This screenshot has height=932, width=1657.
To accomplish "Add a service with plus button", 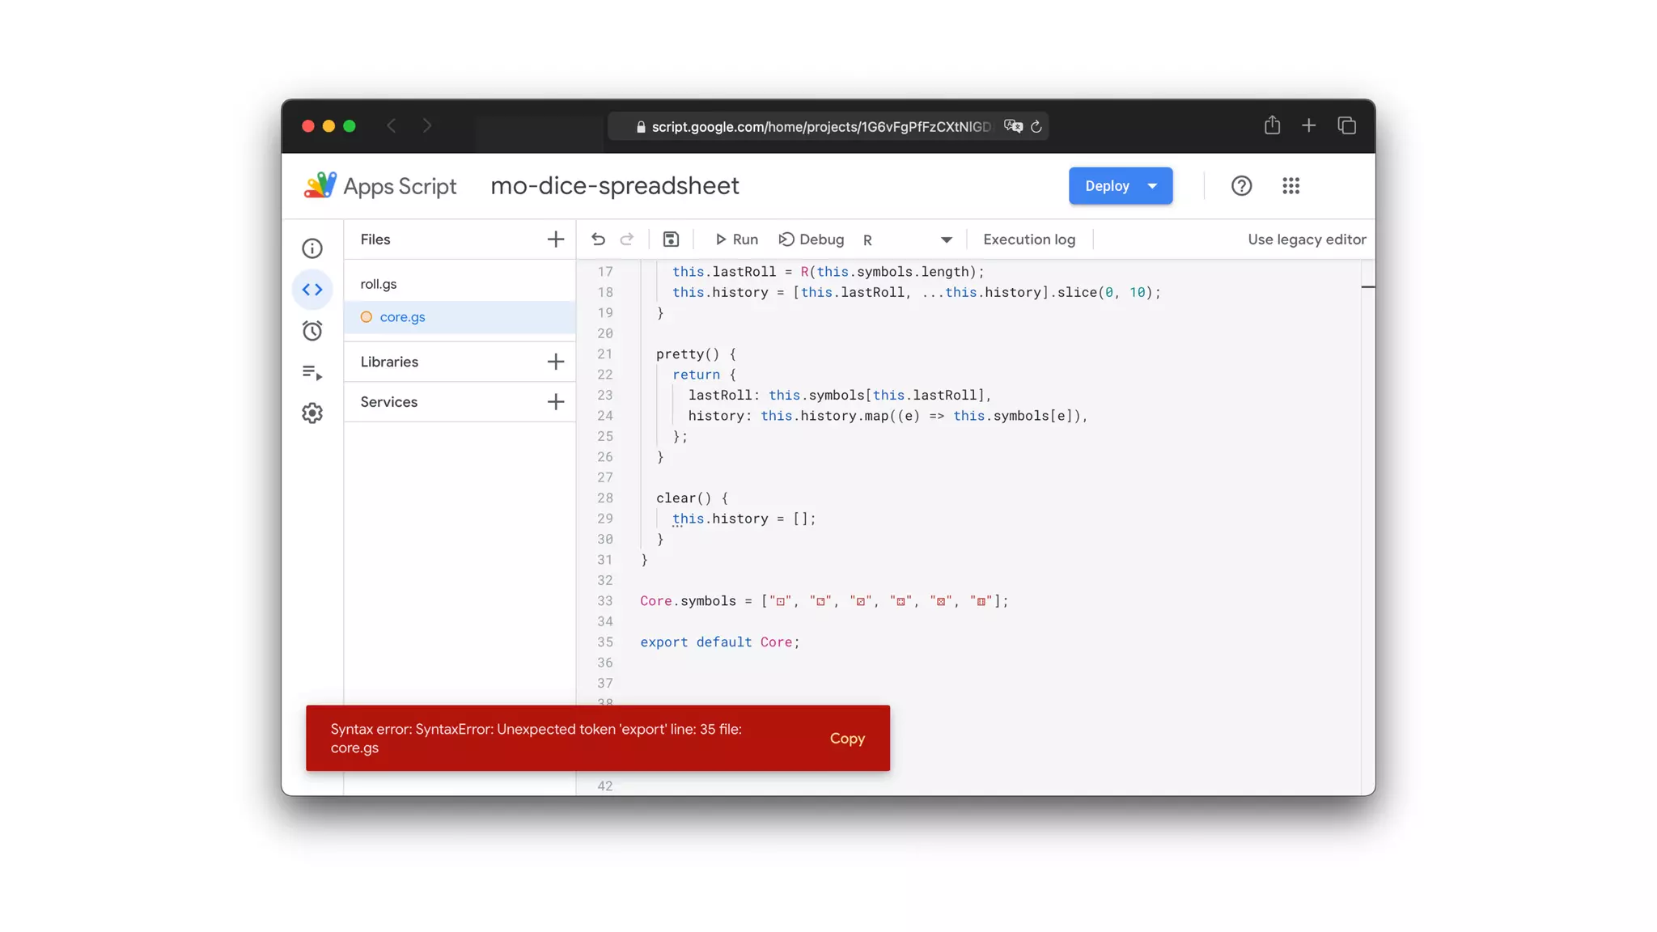I will 555,402.
